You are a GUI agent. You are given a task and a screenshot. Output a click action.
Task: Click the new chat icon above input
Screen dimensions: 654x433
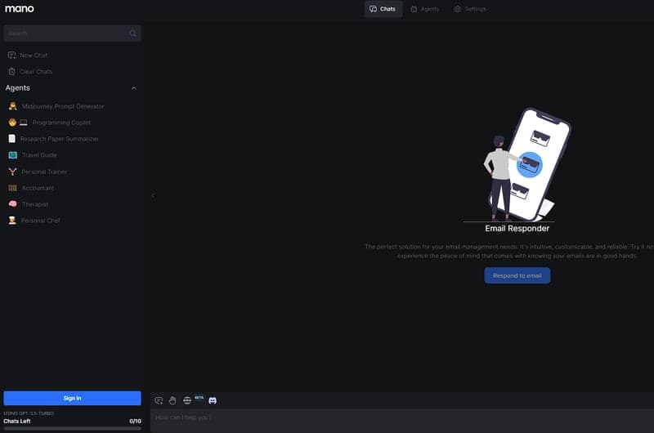[159, 400]
